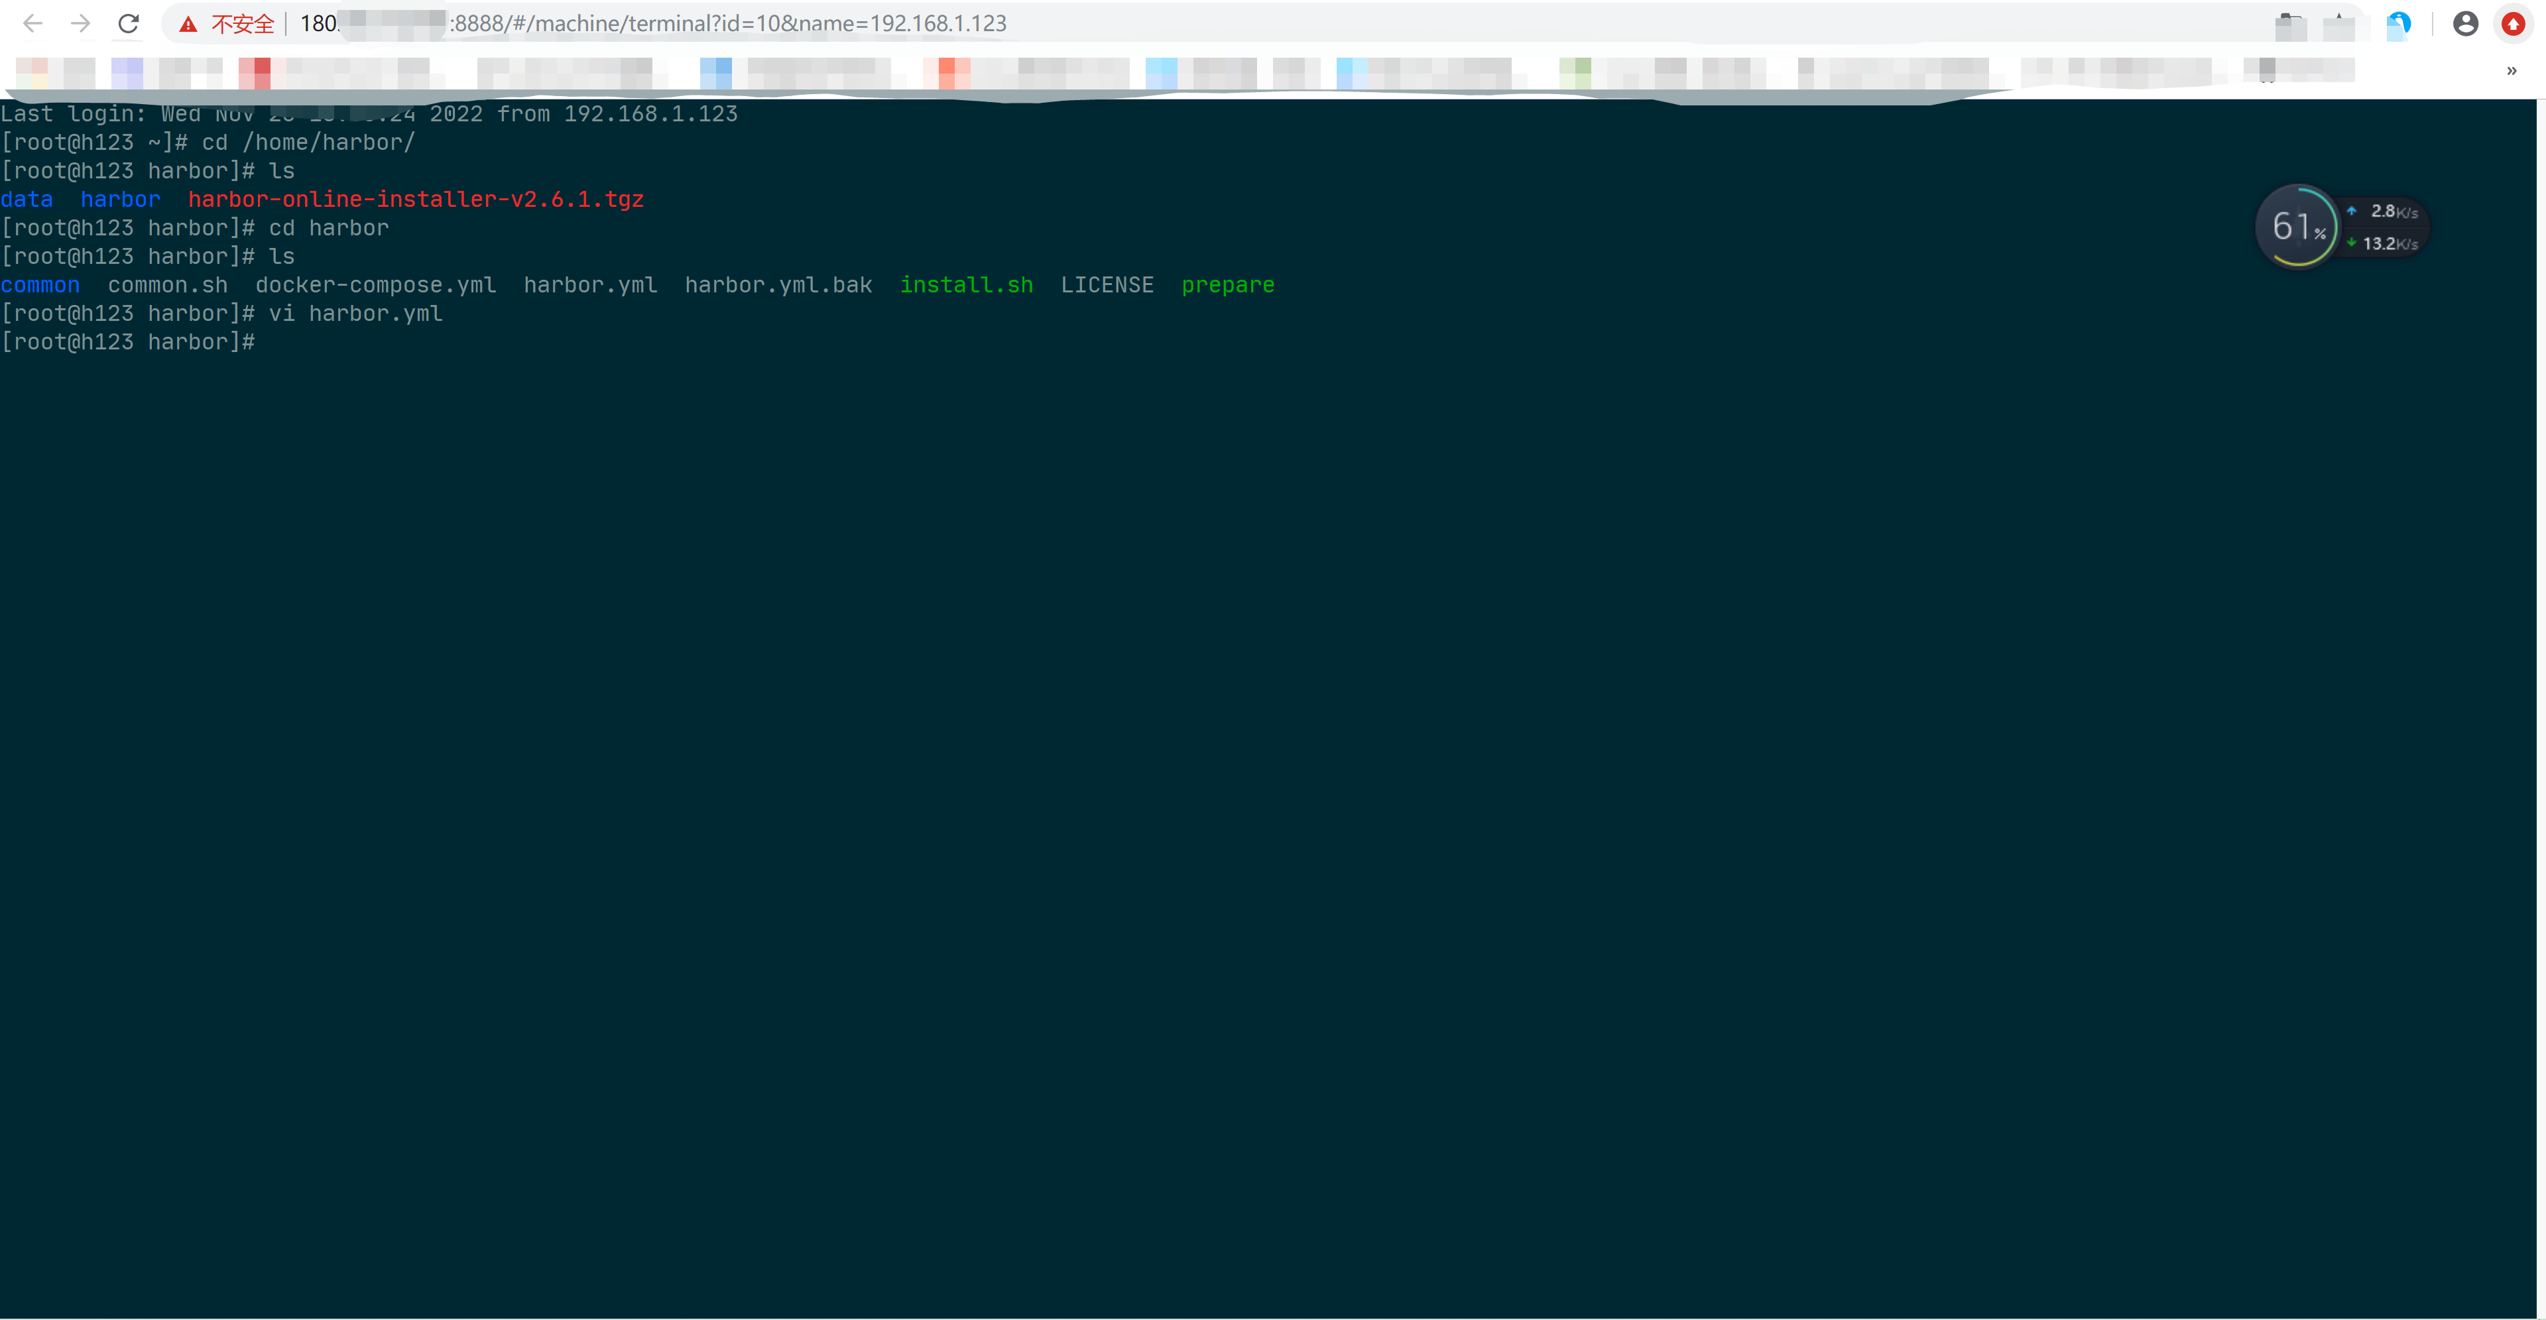Click the 'vi harbor.yml' command line
The width and height of the screenshot is (2546, 1320).
coord(222,313)
